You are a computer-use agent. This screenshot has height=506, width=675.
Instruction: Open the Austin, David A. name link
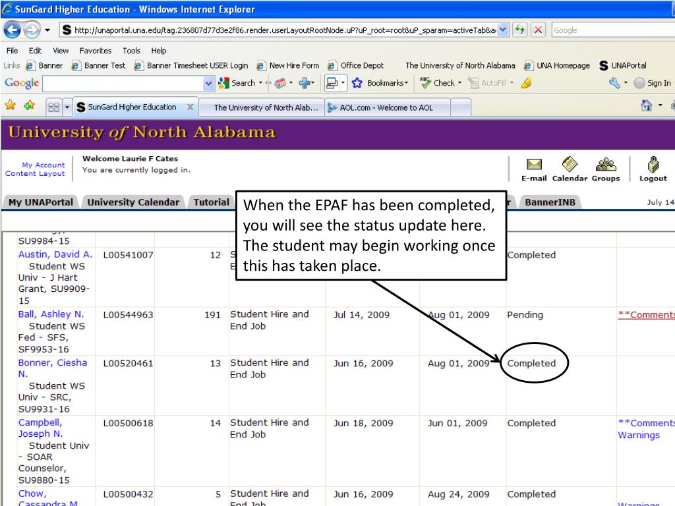(x=55, y=254)
